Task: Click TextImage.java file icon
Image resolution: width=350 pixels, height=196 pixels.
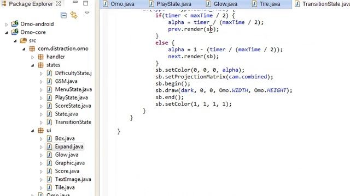Action: click(x=49, y=179)
